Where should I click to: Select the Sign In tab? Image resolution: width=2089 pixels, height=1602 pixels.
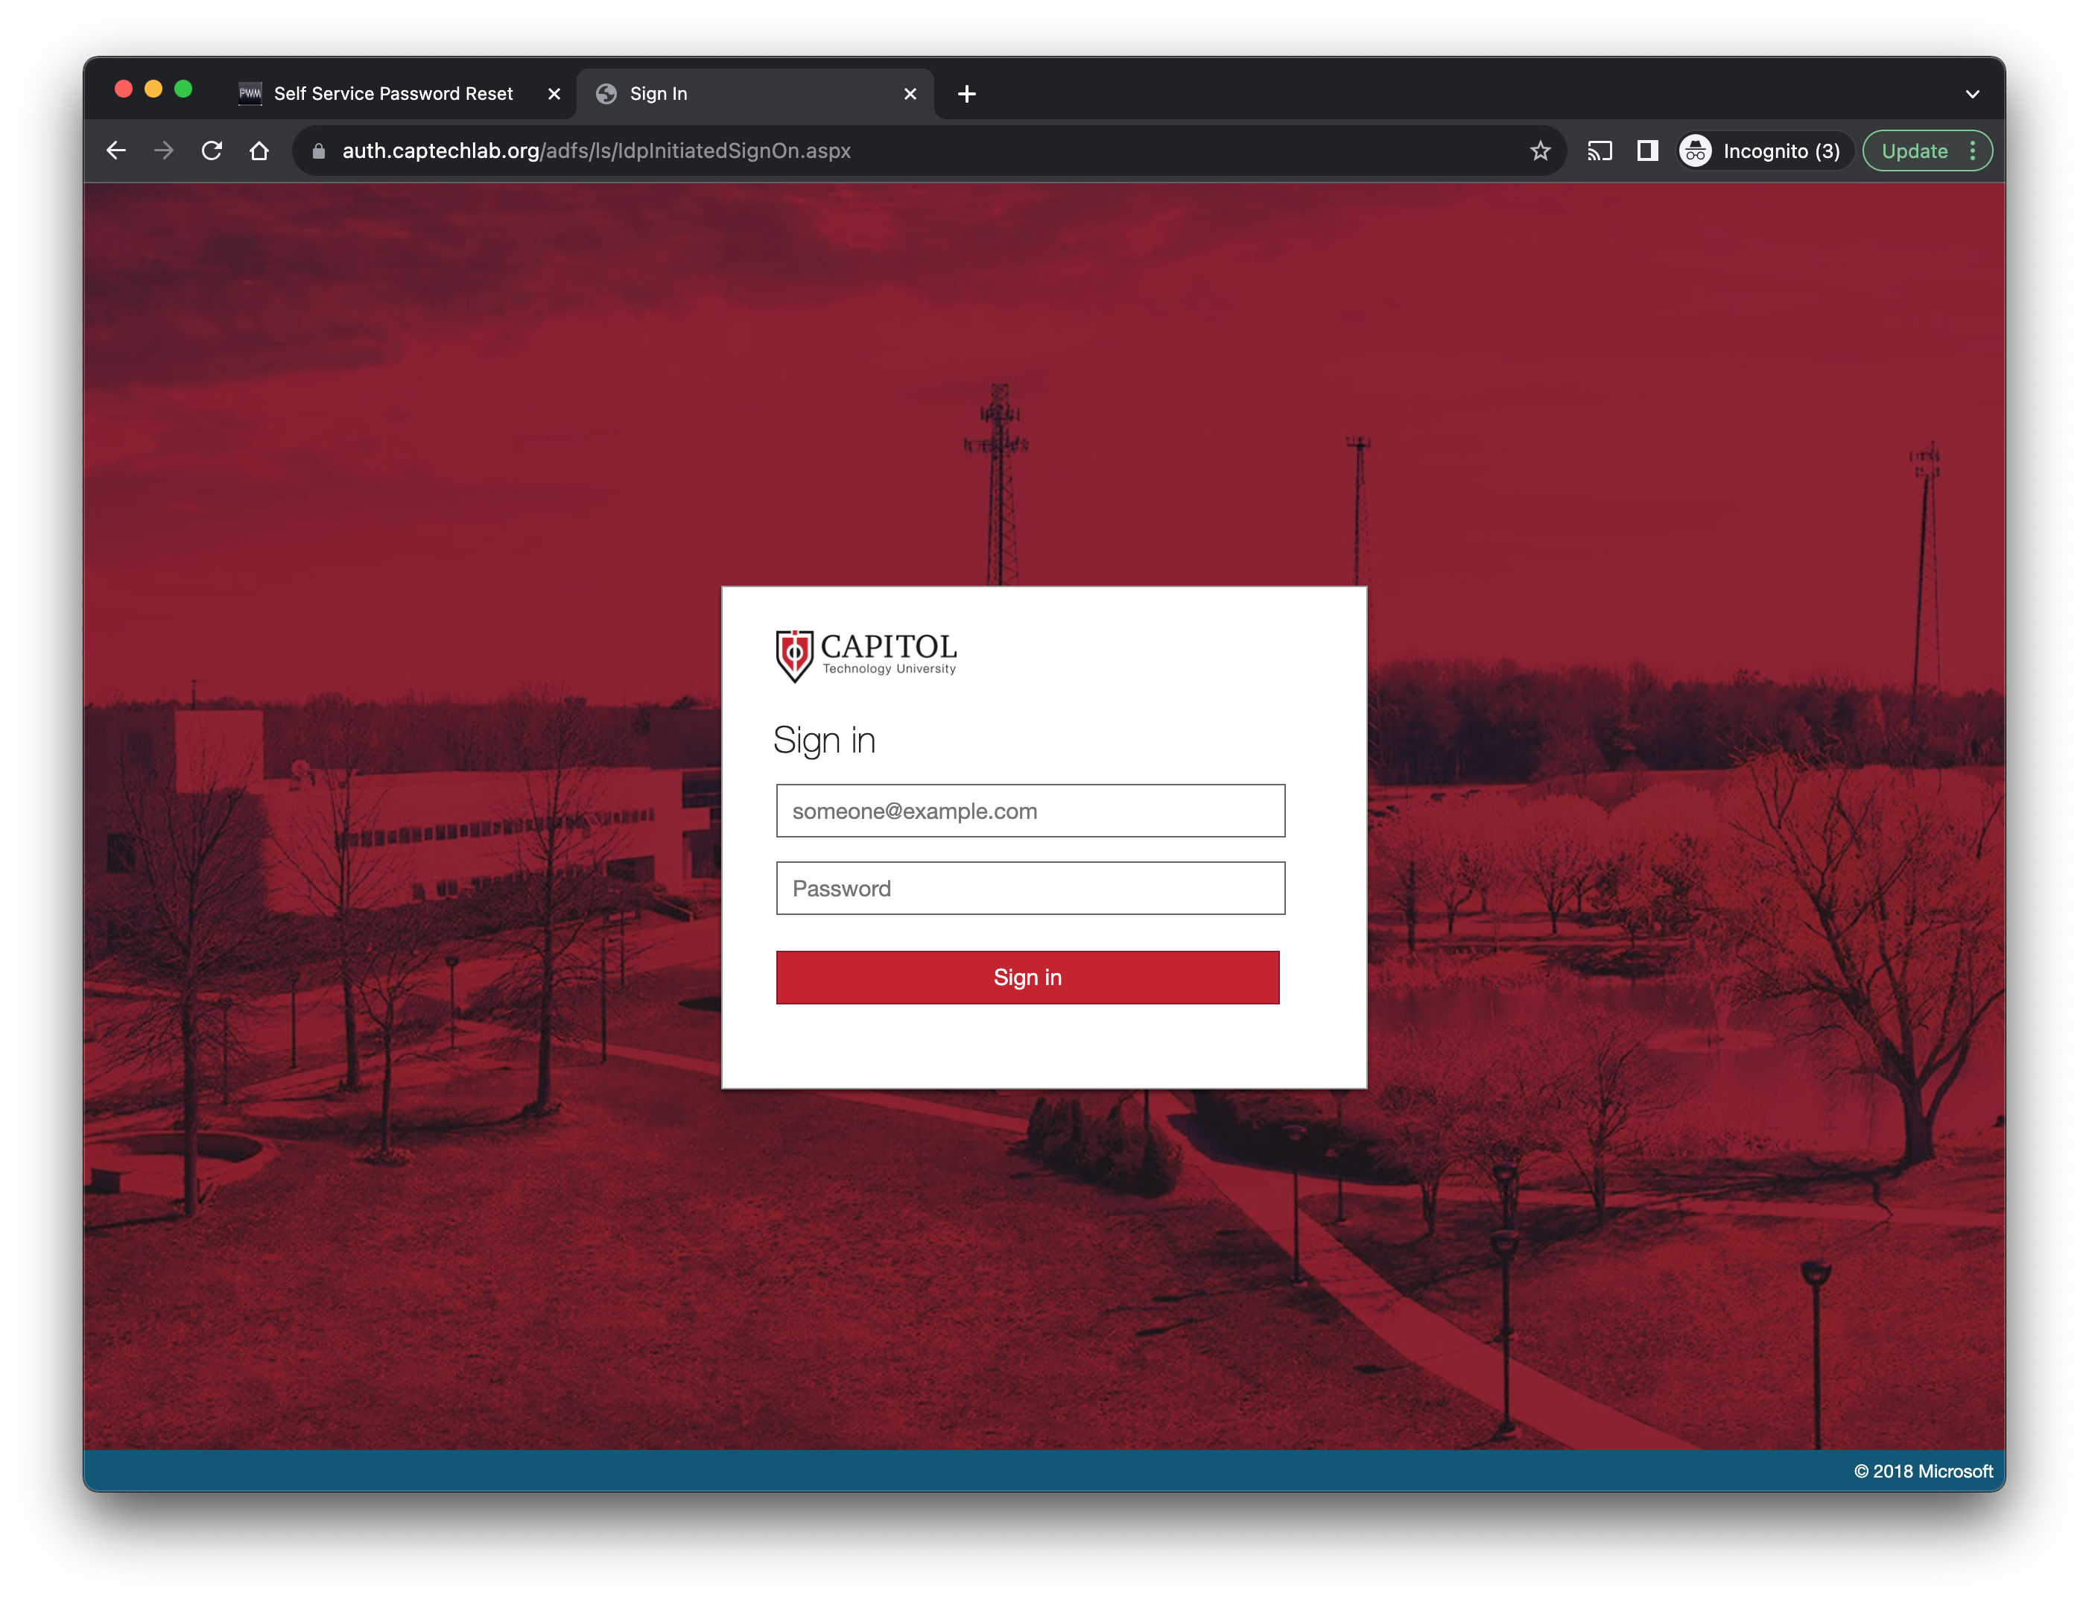tap(744, 93)
